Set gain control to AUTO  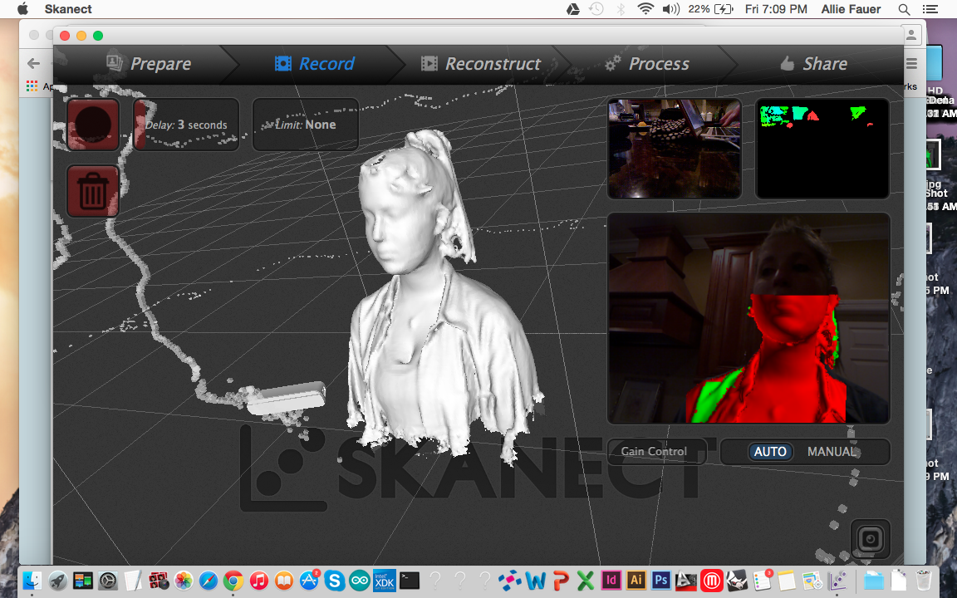coord(769,452)
